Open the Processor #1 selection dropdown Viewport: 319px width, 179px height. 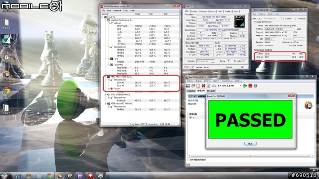pyautogui.click(x=205, y=61)
